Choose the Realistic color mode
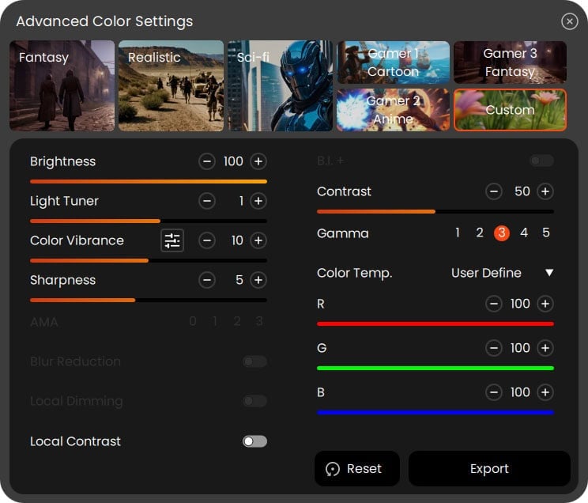The image size is (588, 503). click(171, 86)
